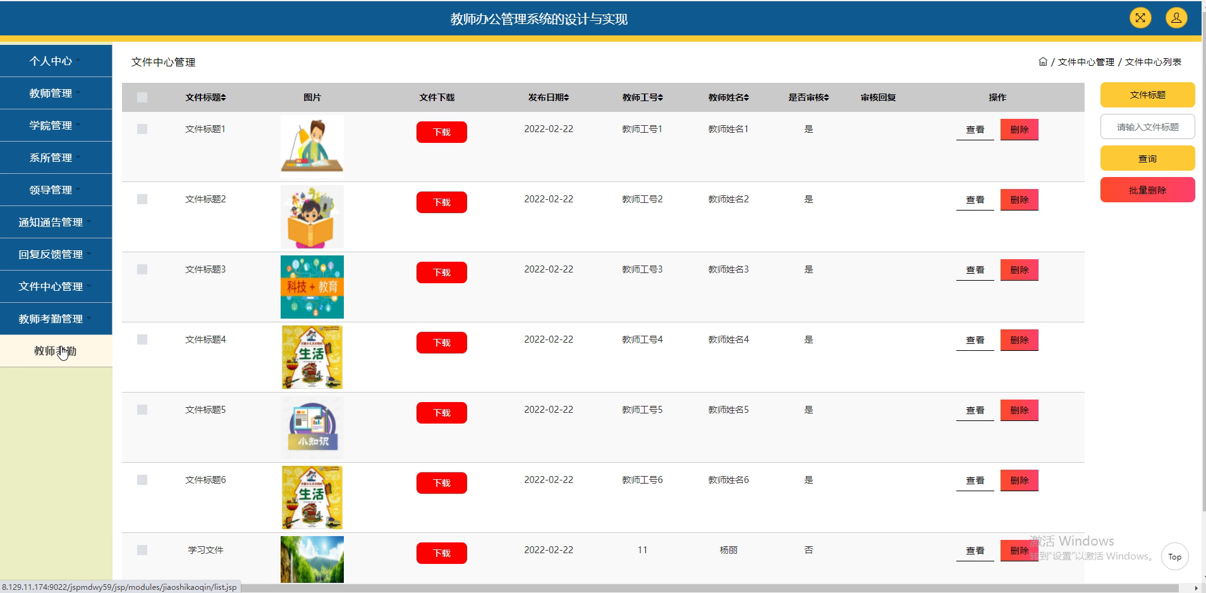Open the user profile icon in header
The image size is (1206, 593).
click(x=1176, y=18)
